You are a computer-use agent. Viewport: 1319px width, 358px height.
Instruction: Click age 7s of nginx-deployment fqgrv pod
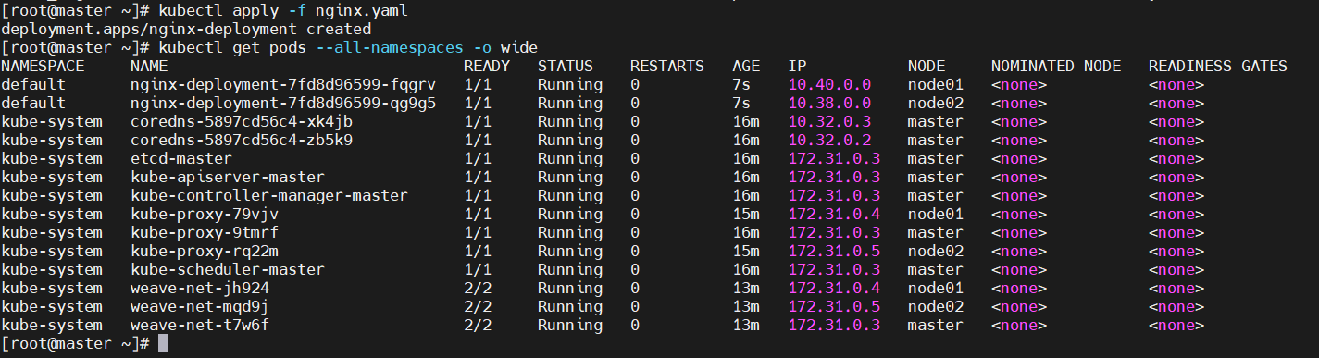tap(741, 84)
